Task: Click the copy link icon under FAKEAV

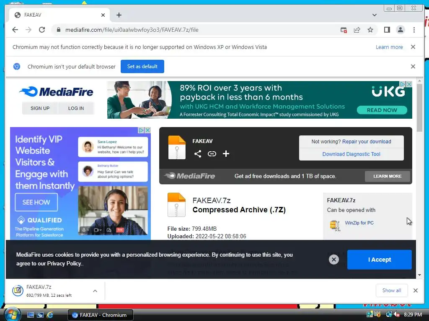Action: point(212,154)
